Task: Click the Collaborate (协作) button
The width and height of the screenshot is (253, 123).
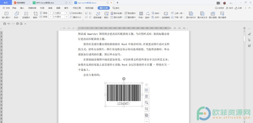Action: [230, 8]
